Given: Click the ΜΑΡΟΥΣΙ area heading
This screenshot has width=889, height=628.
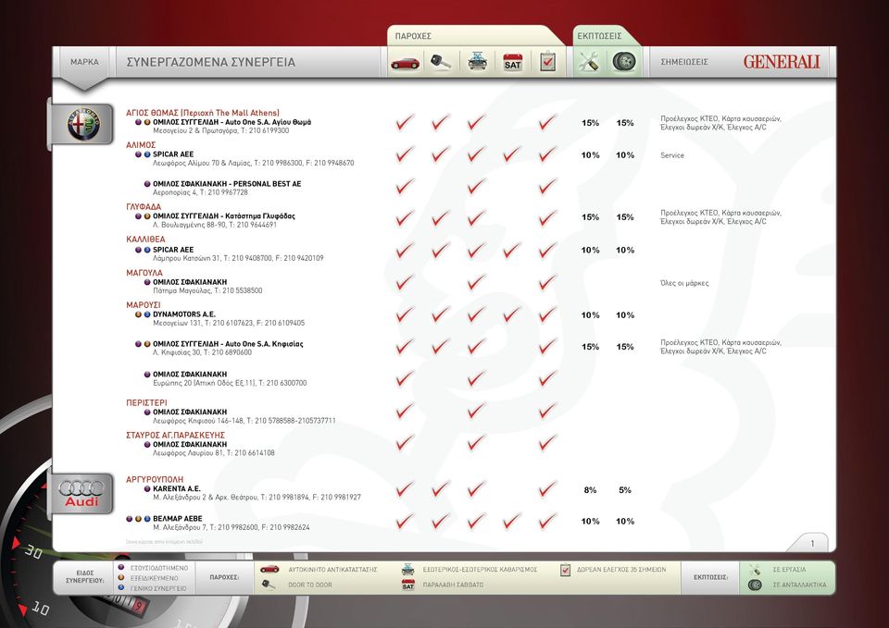Looking at the screenshot, I should coord(144,304).
